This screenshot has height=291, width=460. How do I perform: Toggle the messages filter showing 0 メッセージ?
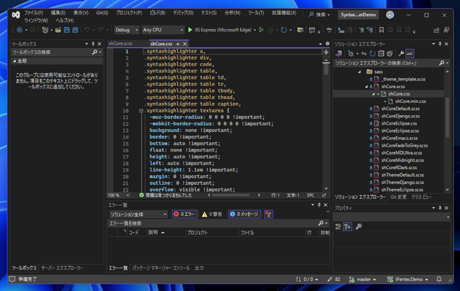click(x=244, y=214)
